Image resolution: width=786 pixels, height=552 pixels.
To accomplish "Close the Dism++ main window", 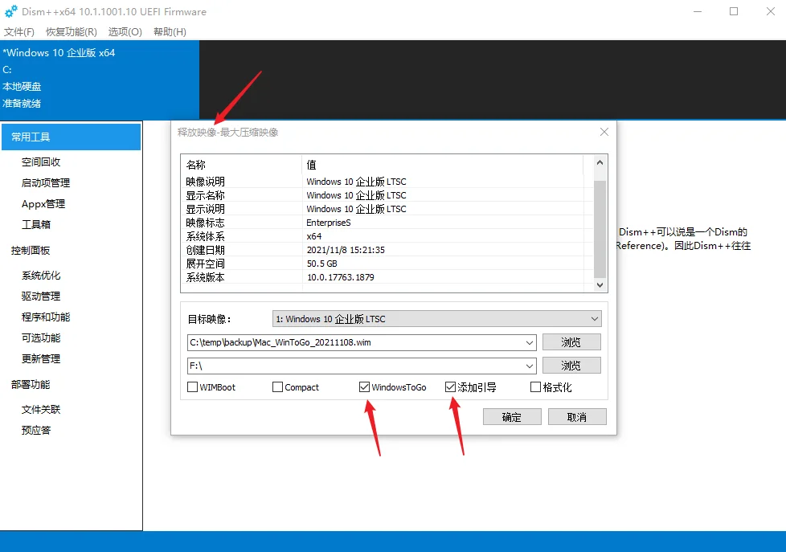I will click(771, 11).
